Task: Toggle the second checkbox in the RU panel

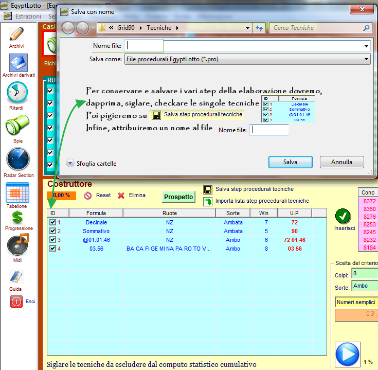Action: click(50, 103)
